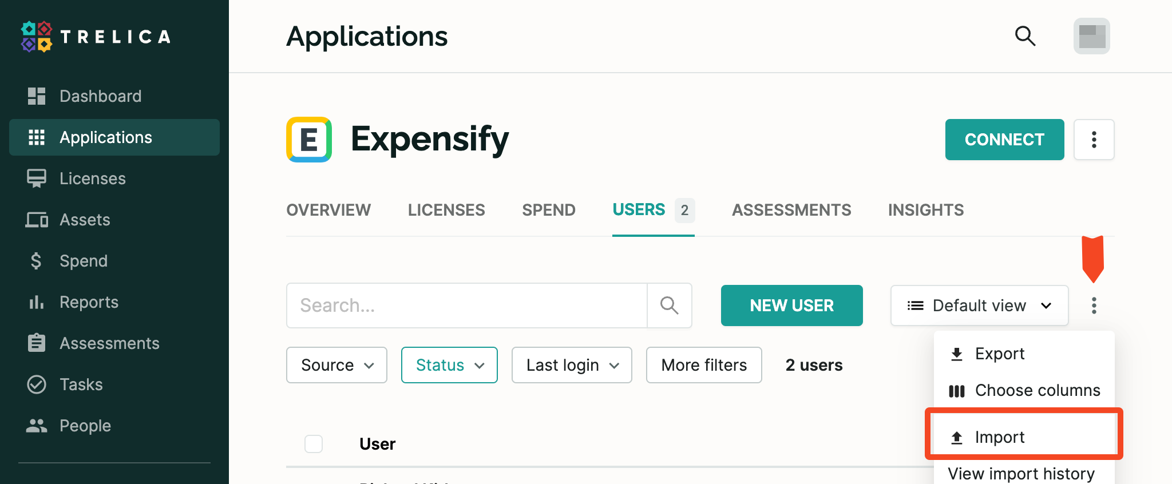The width and height of the screenshot is (1172, 484).
Task: Switch to the OVERVIEW tab
Action: coord(328,210)
